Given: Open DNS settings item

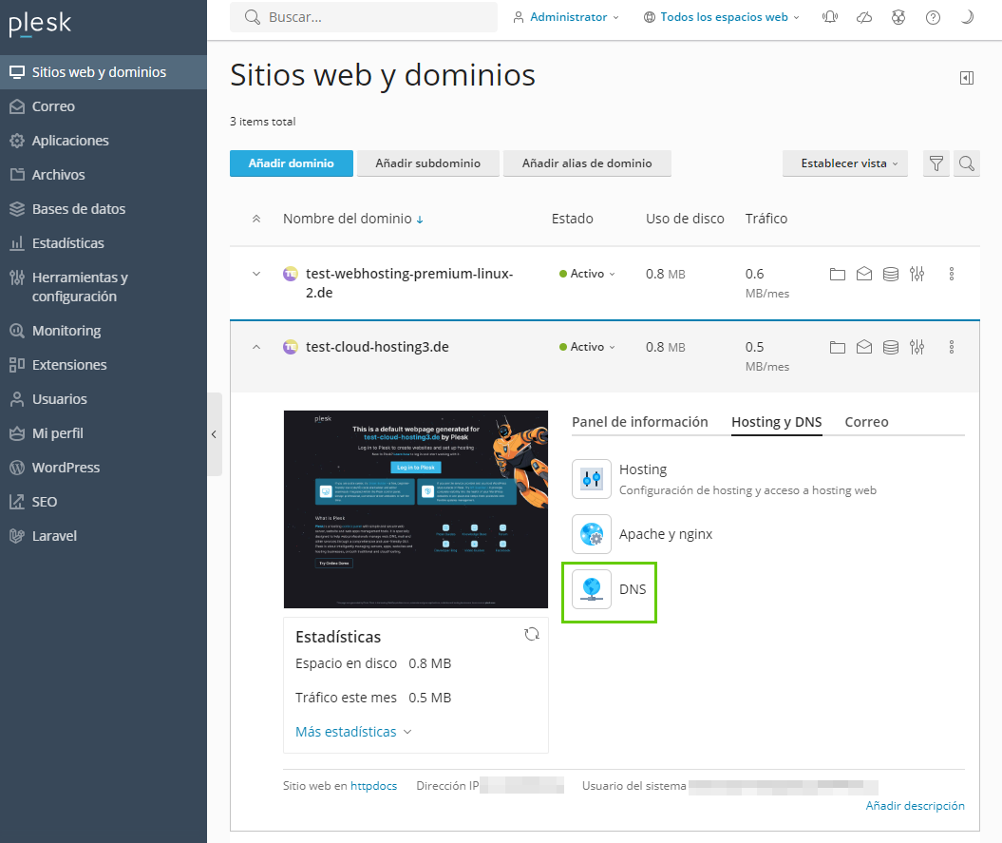Looking at the screenshot, I should point(609,589).
